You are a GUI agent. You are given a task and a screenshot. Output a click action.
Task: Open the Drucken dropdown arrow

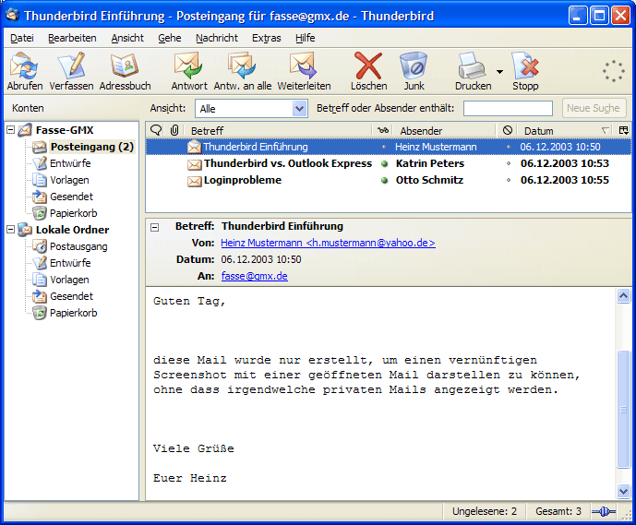point(499,72)
